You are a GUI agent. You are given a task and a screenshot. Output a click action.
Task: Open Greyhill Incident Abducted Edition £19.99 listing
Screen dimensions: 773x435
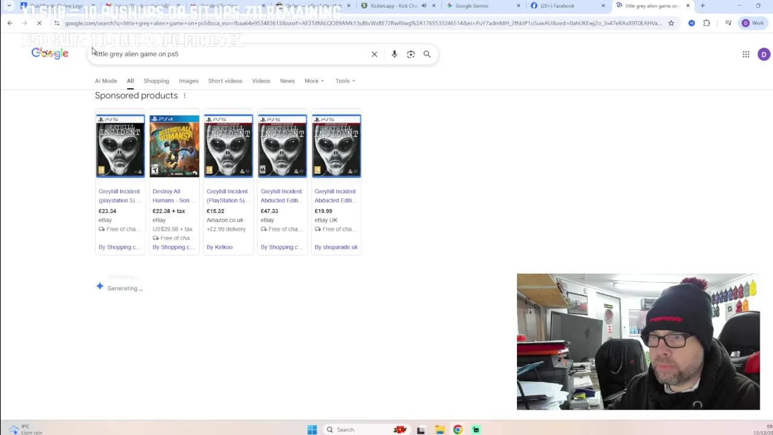click(x=335, y=196)
